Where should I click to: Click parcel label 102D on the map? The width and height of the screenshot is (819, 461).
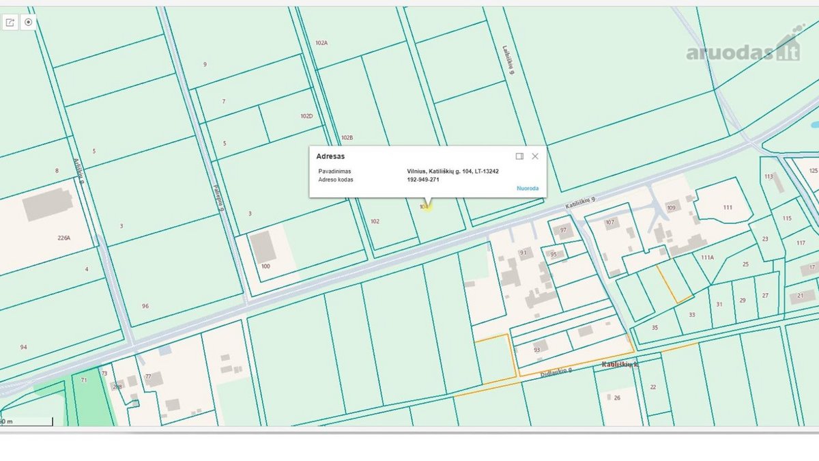[306, 116]
